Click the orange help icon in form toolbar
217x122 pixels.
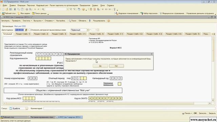point(108,21)
